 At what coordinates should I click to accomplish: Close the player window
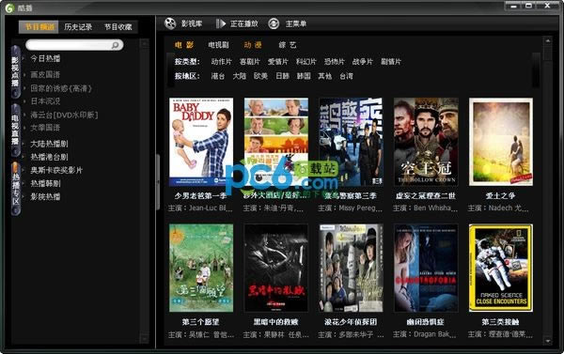[547, 6]
